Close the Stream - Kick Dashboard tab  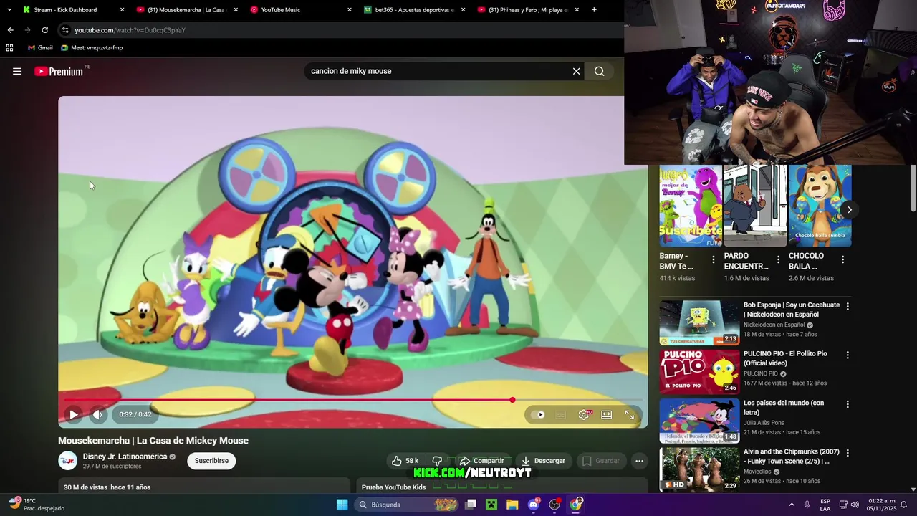click(x=122, y=10)
